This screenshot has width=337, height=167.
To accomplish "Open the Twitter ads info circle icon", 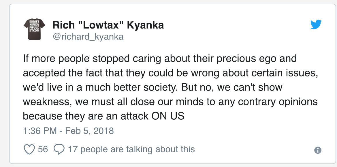I will click(x=318, y=150).
